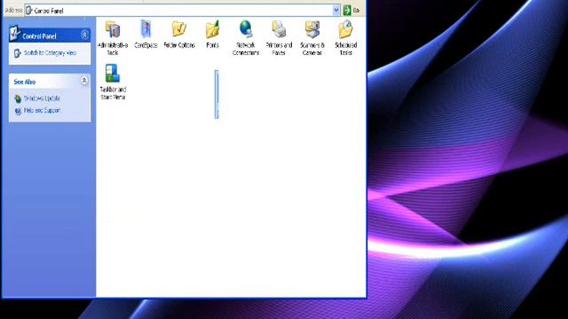This screenshot has height=319, width=568.
Task: Open the Scheduled Tasks icon
Action: pos(345,29)
